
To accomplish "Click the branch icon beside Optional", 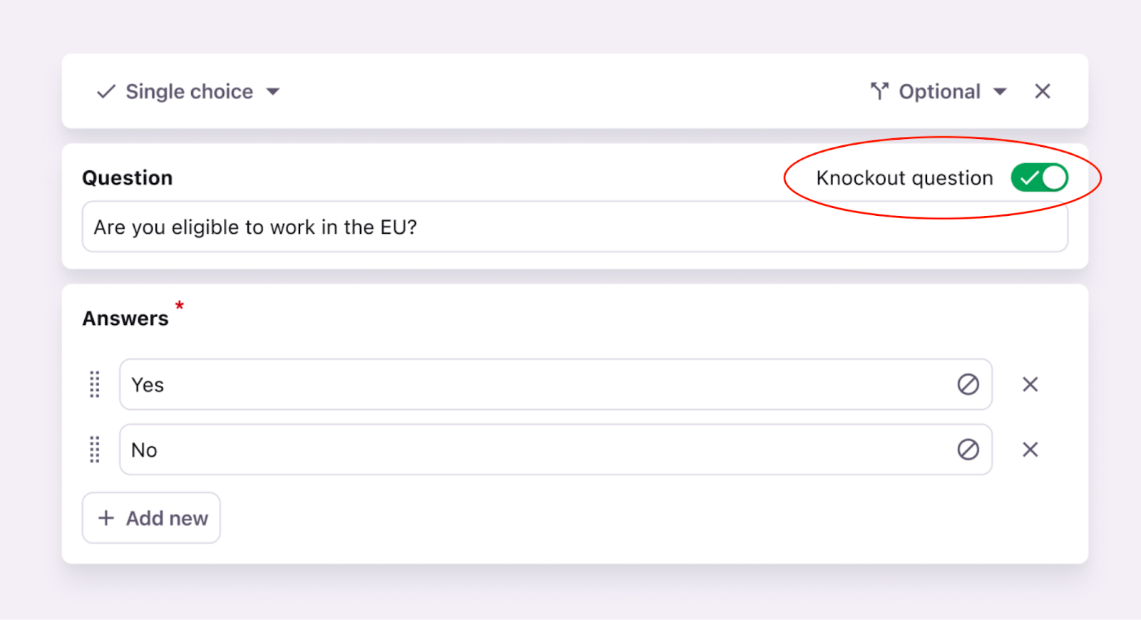I will pos(879,91).
